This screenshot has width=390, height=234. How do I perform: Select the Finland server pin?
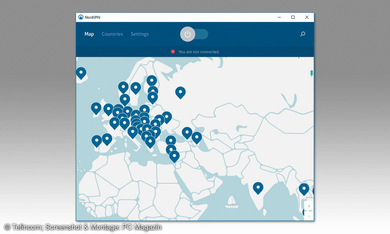[152, 81]
